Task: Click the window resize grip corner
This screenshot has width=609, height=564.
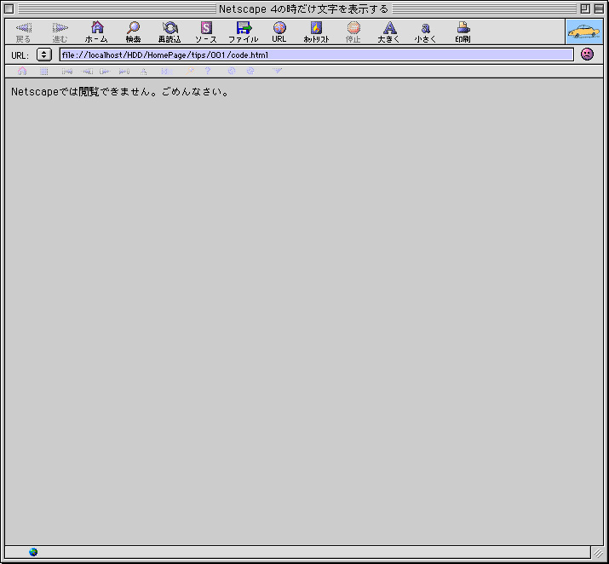Action: 598,553
